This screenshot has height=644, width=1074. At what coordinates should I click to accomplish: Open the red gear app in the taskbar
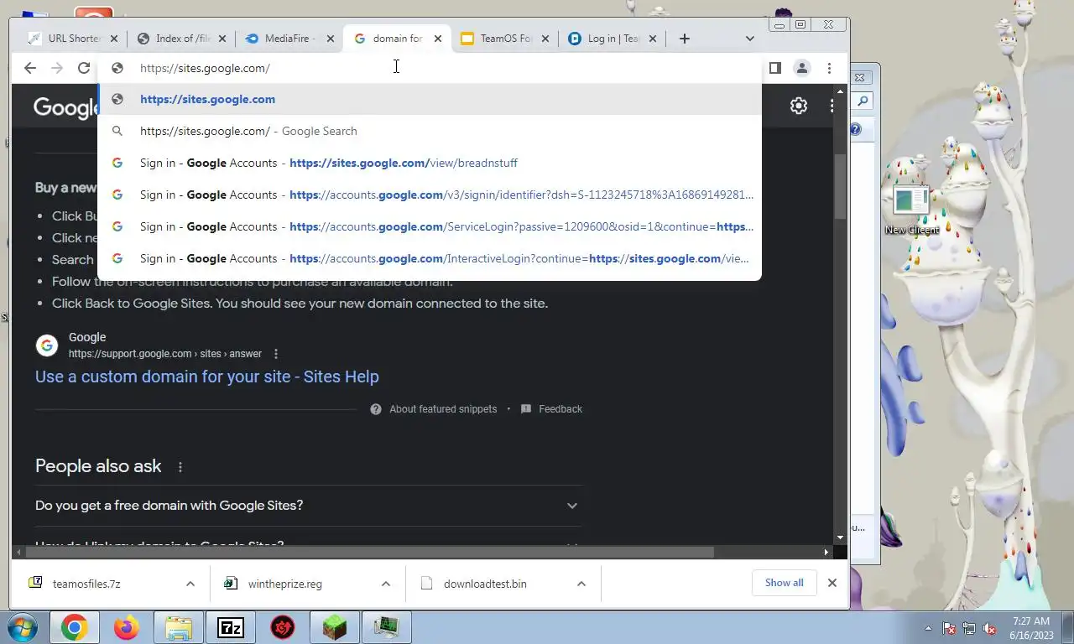click(283, 627)
